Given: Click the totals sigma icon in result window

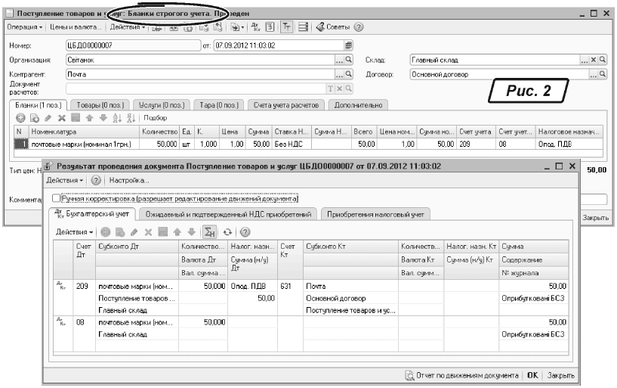Looking at the screenshot, I should 209,231.
